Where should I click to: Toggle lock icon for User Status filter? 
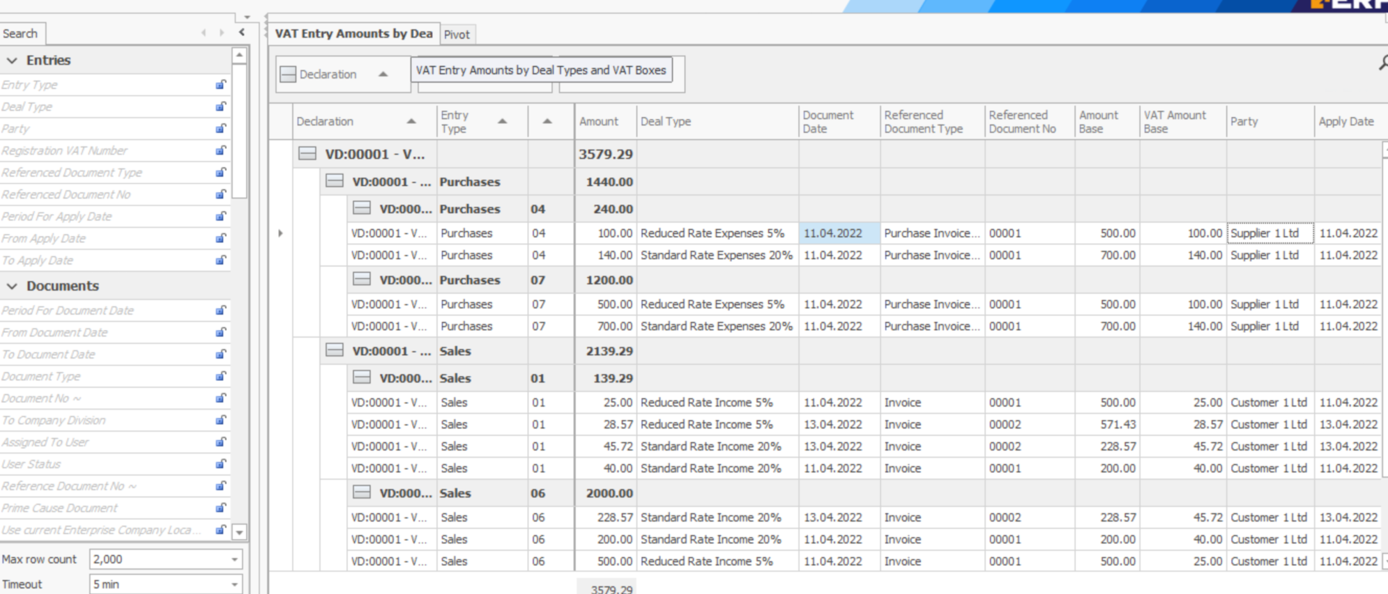(x=220, y=464)
